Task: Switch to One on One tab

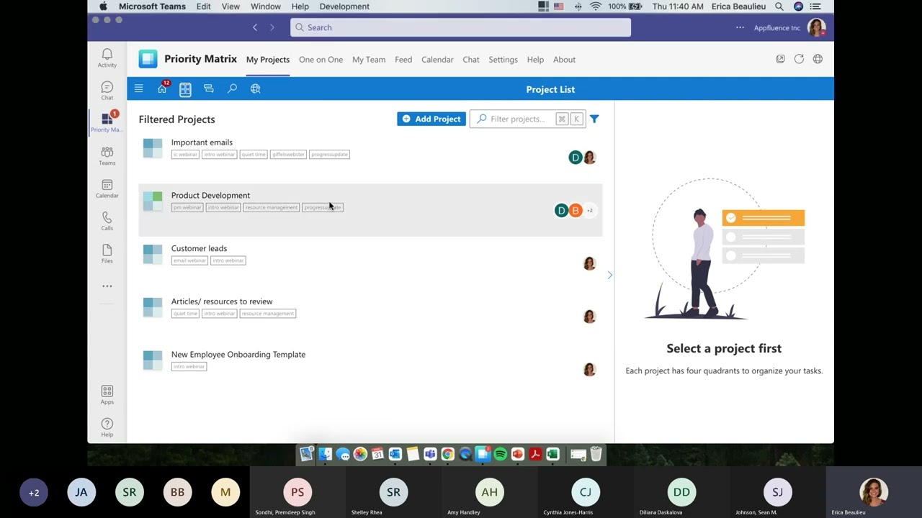Action: tap(321, 60)
